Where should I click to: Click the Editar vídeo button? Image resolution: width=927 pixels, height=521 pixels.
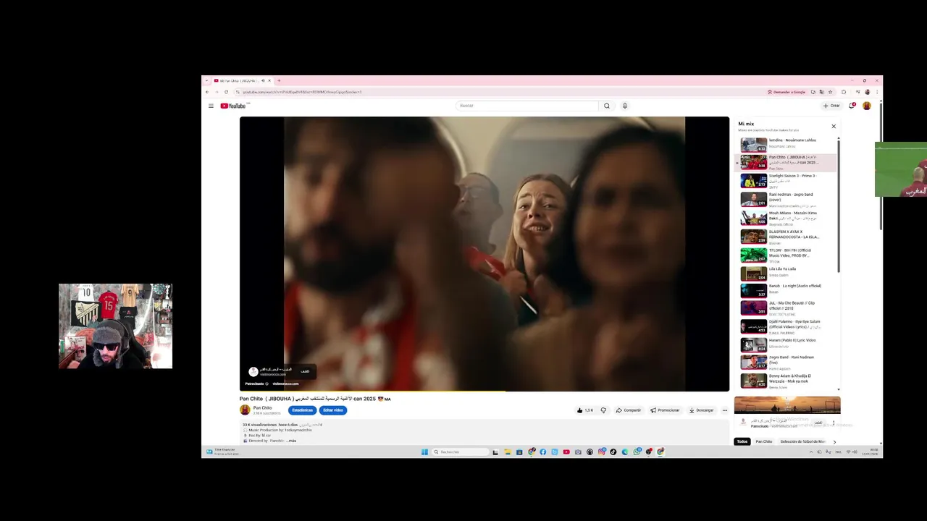point(333,410)
